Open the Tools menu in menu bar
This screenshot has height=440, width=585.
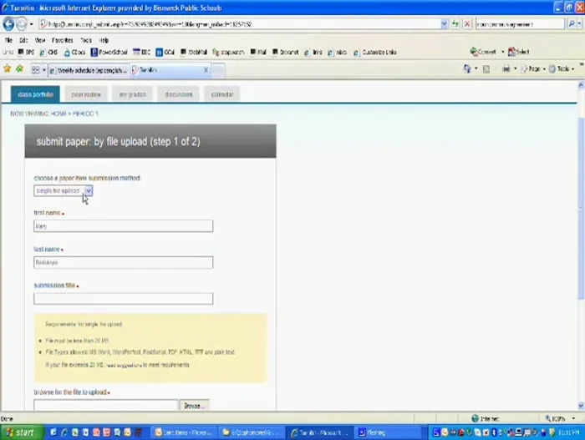pyautogui.click(x=85, y=40)
